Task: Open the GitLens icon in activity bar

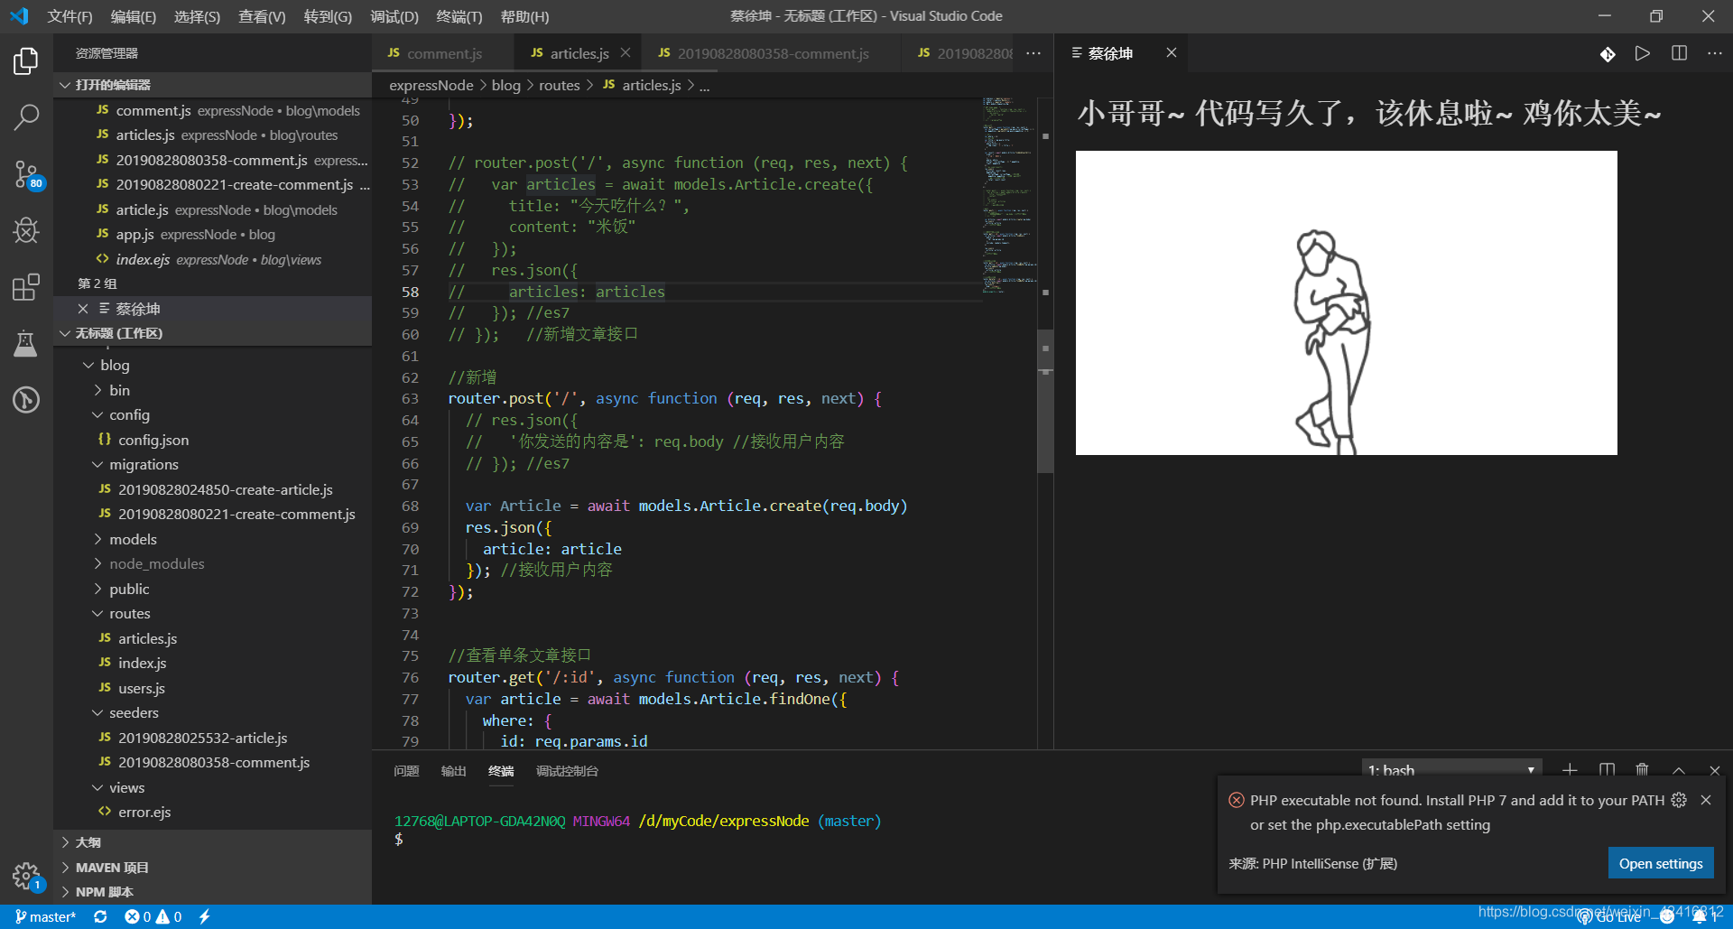Action: [26, 399]
